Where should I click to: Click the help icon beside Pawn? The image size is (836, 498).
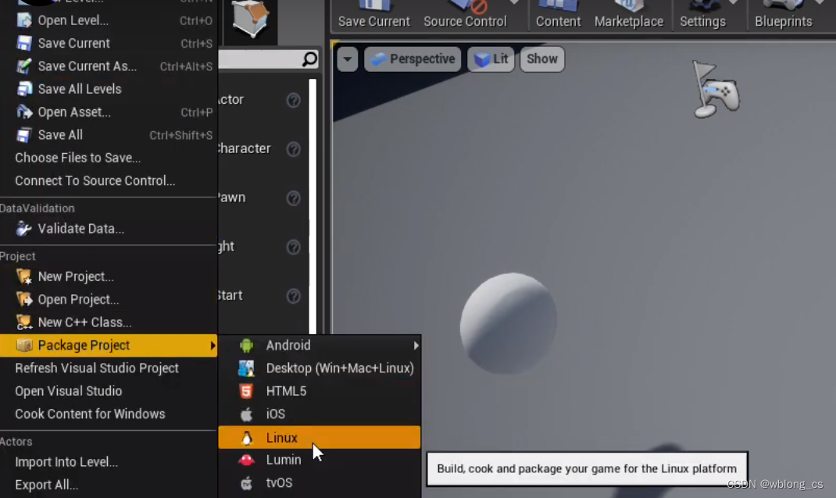click(x=293, y=198)
